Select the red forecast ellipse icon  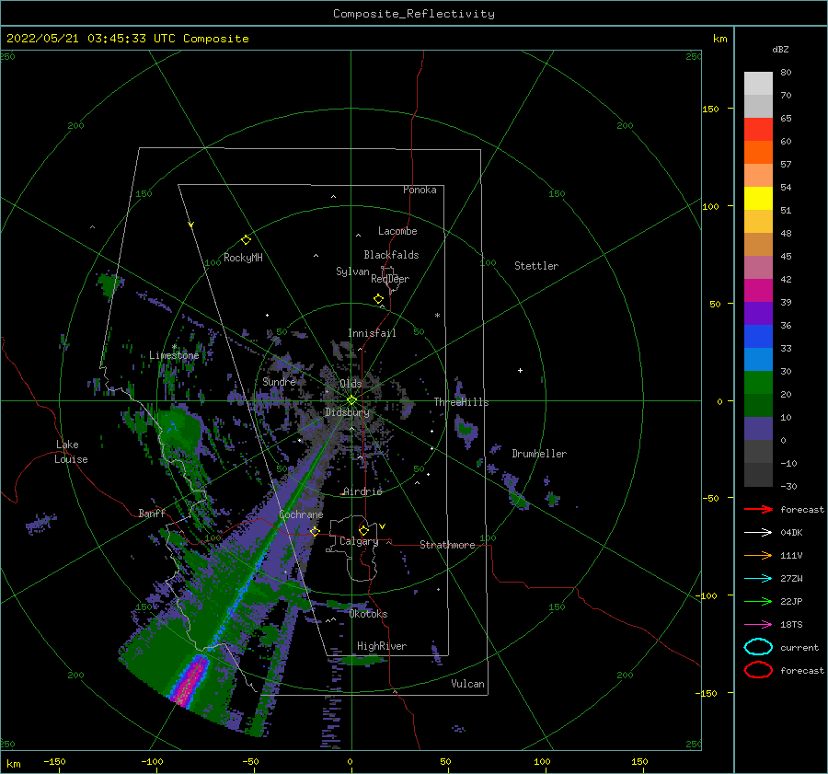[x=758, y=670]
